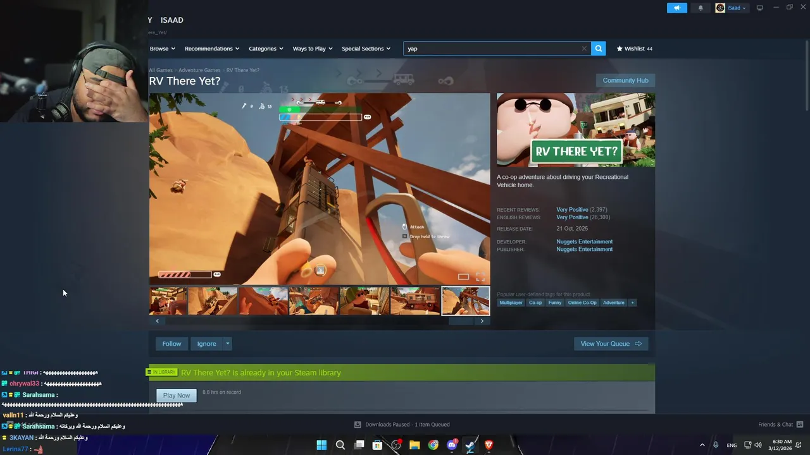Open the iSaad account dropdown
Screen dimensions: 810x455
736,8
